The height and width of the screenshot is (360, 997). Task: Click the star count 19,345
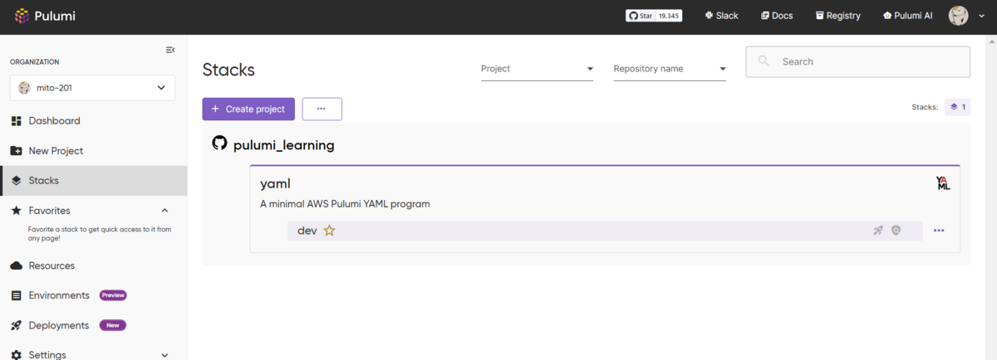669,16
